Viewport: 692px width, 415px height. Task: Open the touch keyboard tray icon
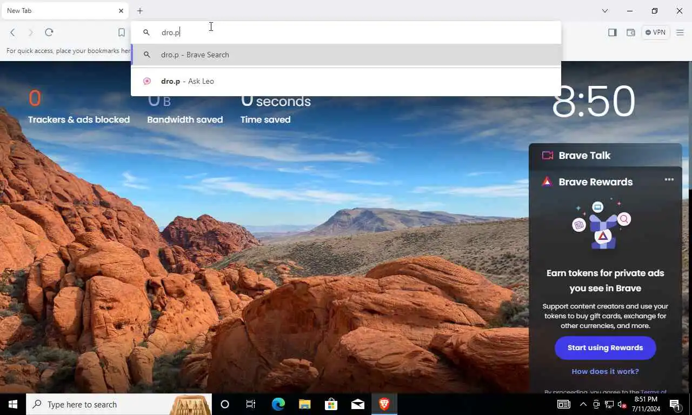click(x=564, y=404)
